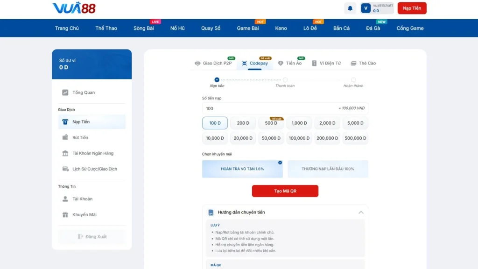Open the Sòng Bài navigation menu
The width and height of the screenshot is (478, 269).
click(143, 28)
